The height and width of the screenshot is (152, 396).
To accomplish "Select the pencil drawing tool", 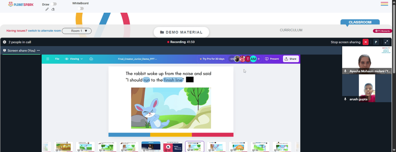I will coord(47,9).
